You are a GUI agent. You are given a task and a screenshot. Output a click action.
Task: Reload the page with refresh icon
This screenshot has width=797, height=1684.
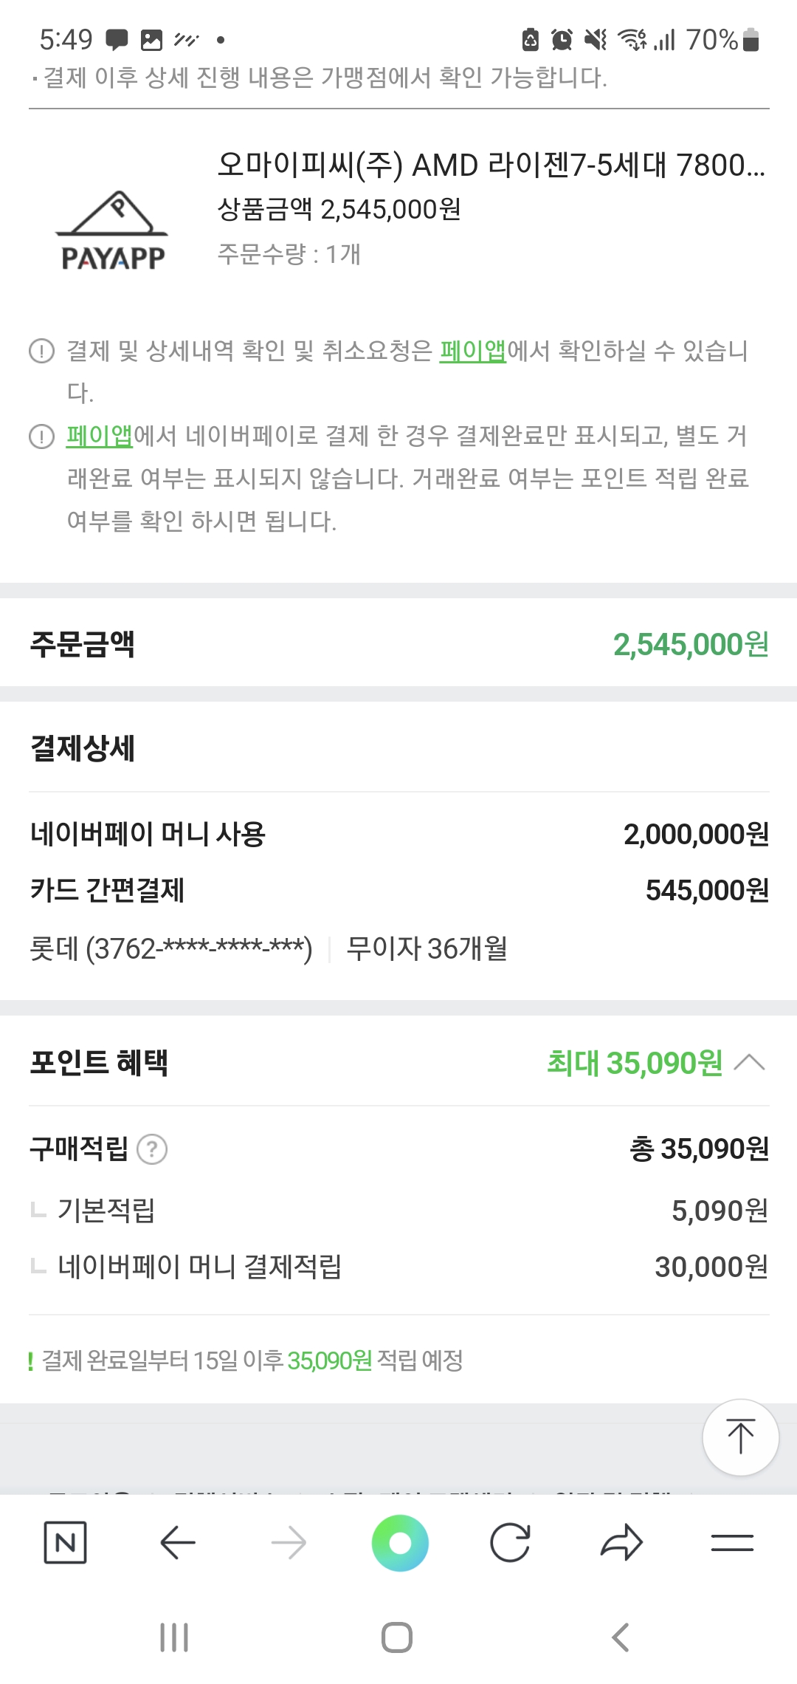[x=510, y=1542]
